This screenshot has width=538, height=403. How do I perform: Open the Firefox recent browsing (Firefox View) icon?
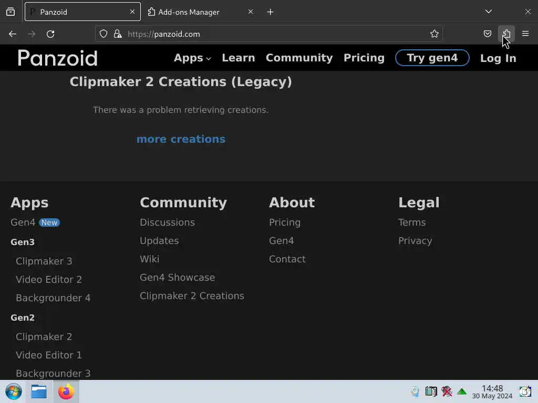click(x=11, y=12)
